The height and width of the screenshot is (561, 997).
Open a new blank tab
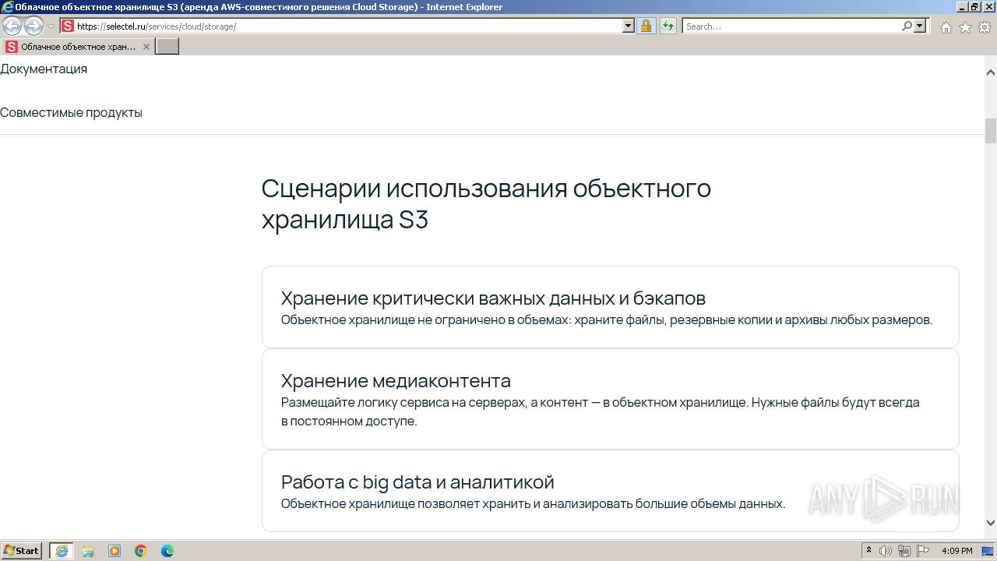click(167, 47)
